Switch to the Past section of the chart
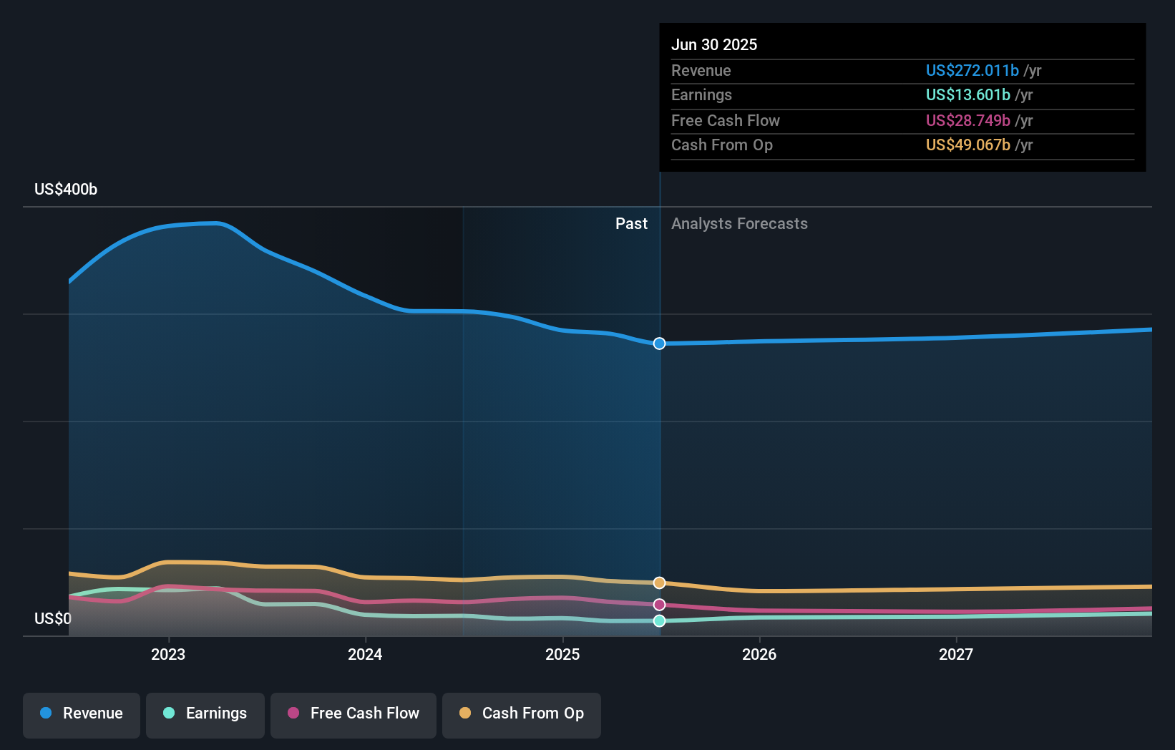The image size is (1175, 750). [x=631, y=223]
